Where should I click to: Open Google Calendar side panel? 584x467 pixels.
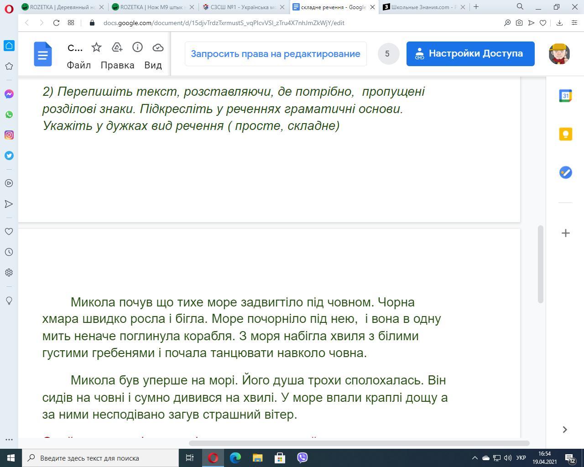click(x=565, y=96)
